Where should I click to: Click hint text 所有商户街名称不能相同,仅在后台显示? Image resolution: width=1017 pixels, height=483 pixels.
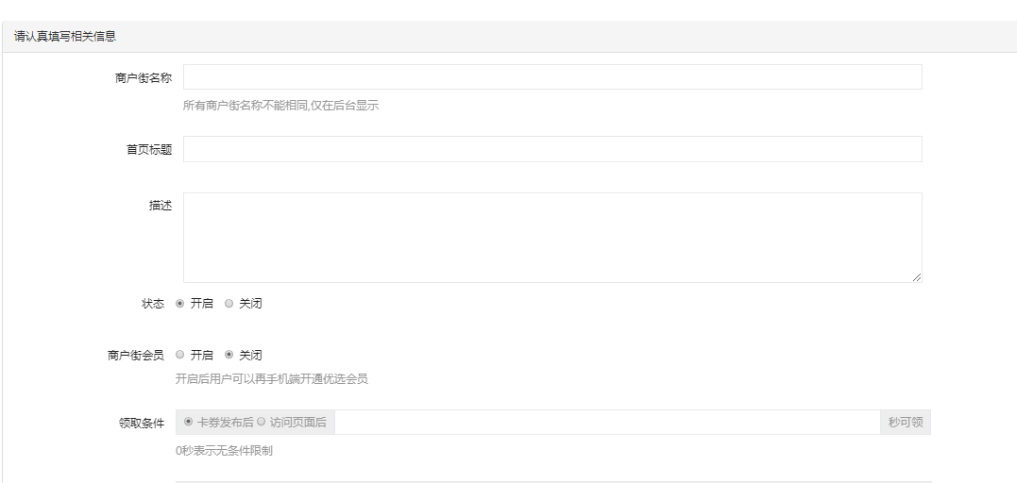tap(280, 106)
